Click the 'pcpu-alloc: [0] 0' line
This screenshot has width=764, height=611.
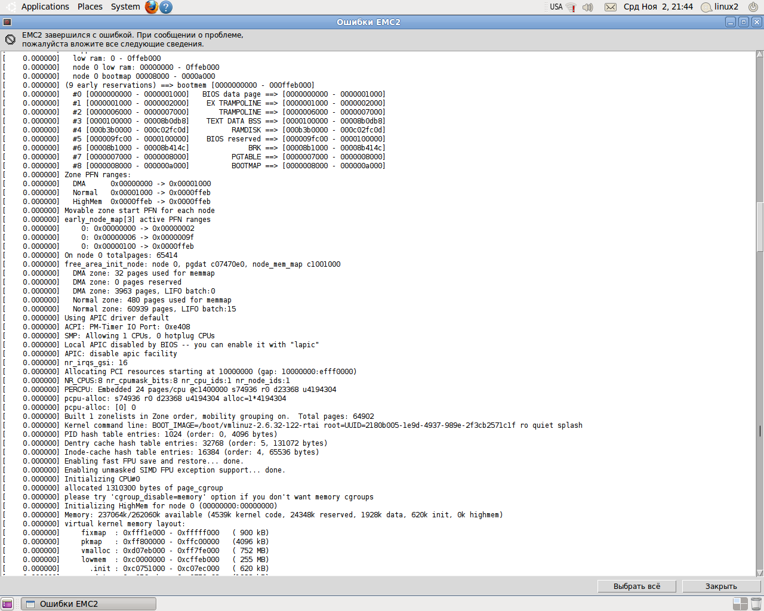[x=100, y=408]
